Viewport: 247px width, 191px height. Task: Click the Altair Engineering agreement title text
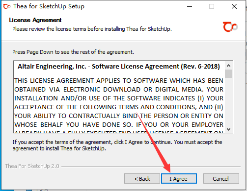pos(119,67)
